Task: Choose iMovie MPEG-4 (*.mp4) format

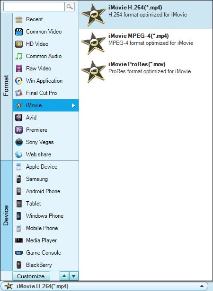Action: tap(146, 43)
